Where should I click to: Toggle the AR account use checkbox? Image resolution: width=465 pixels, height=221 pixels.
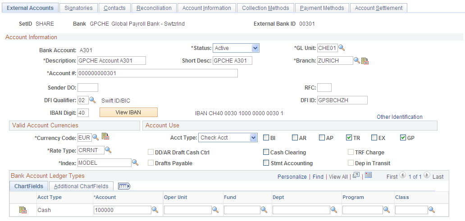295,137
